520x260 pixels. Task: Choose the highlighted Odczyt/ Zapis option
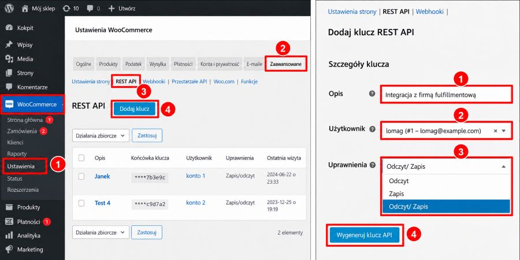click(x=446, y=206)
